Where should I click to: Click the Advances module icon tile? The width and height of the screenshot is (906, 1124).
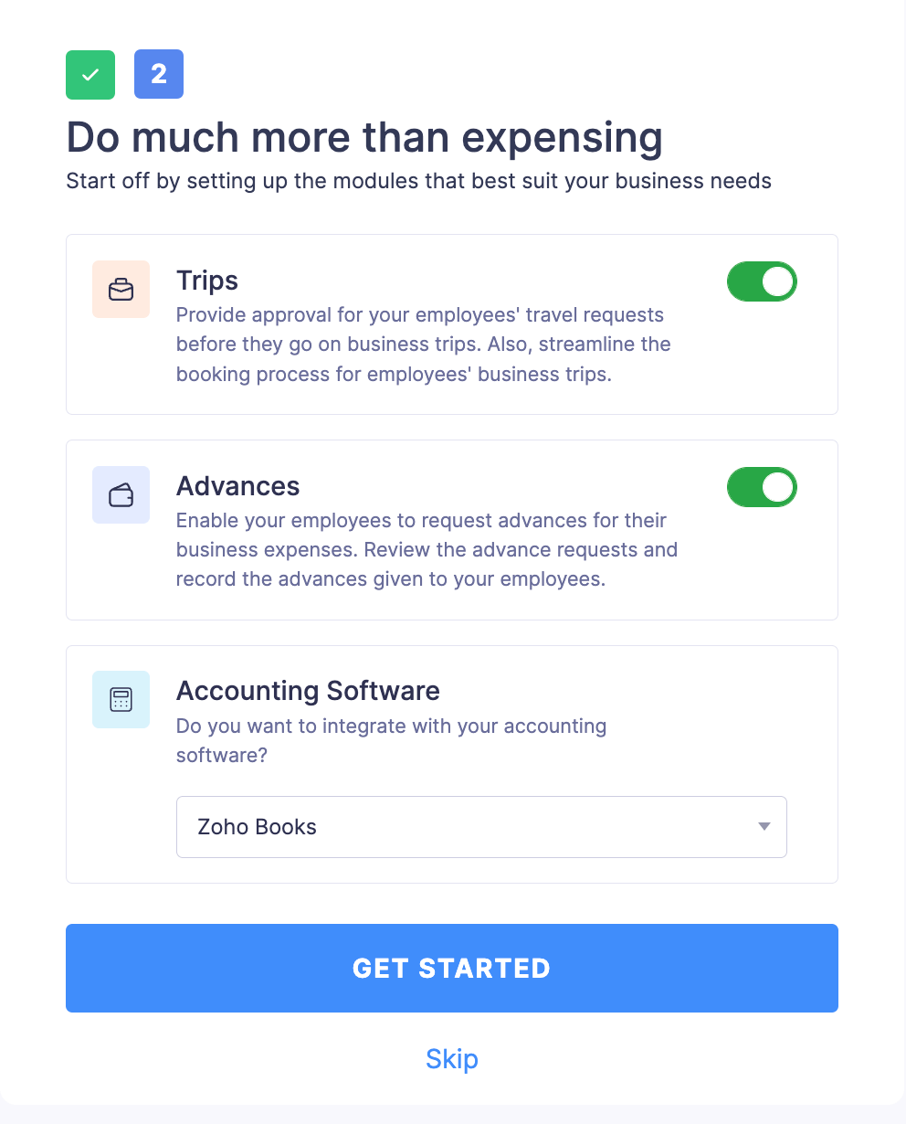(121, 494)
